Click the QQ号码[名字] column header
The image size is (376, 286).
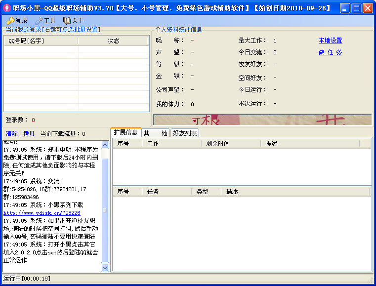click(x=41, y=41)
